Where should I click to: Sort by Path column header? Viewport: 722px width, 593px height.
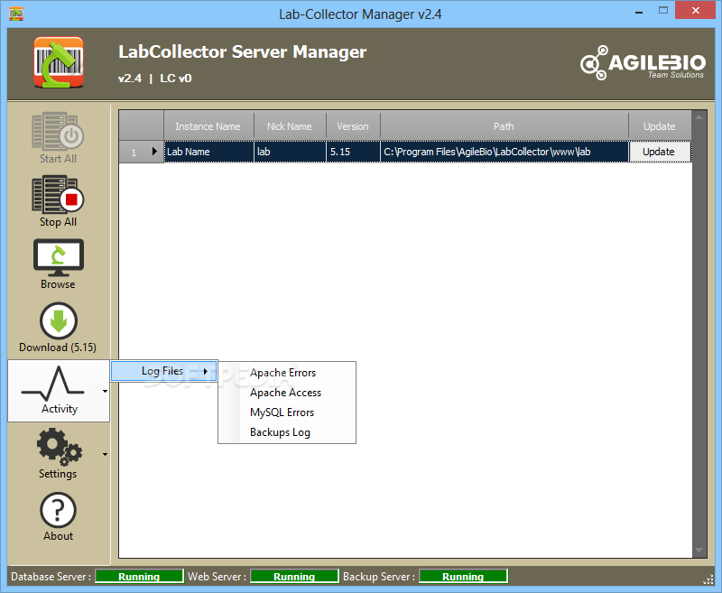(x=504, y=126)
